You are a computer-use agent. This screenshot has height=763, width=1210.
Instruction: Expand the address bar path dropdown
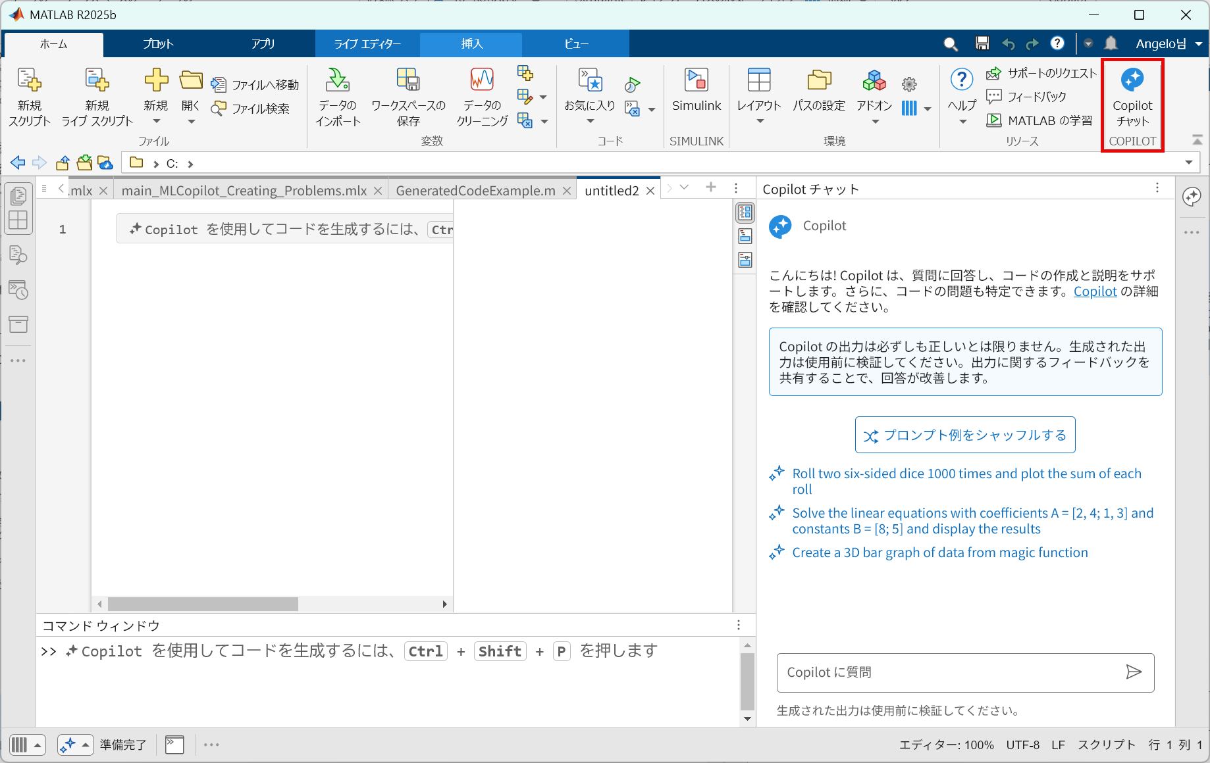click(x=1188, y=162)
